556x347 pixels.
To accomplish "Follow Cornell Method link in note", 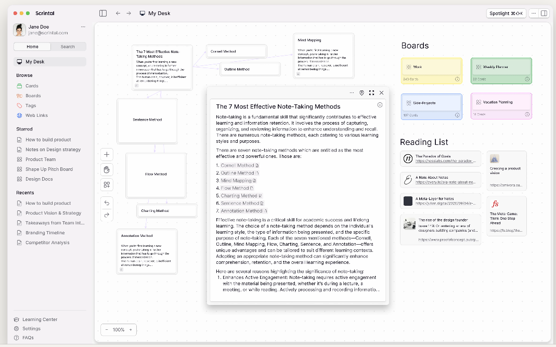I will pyautogui.click(x=240, y=165).
